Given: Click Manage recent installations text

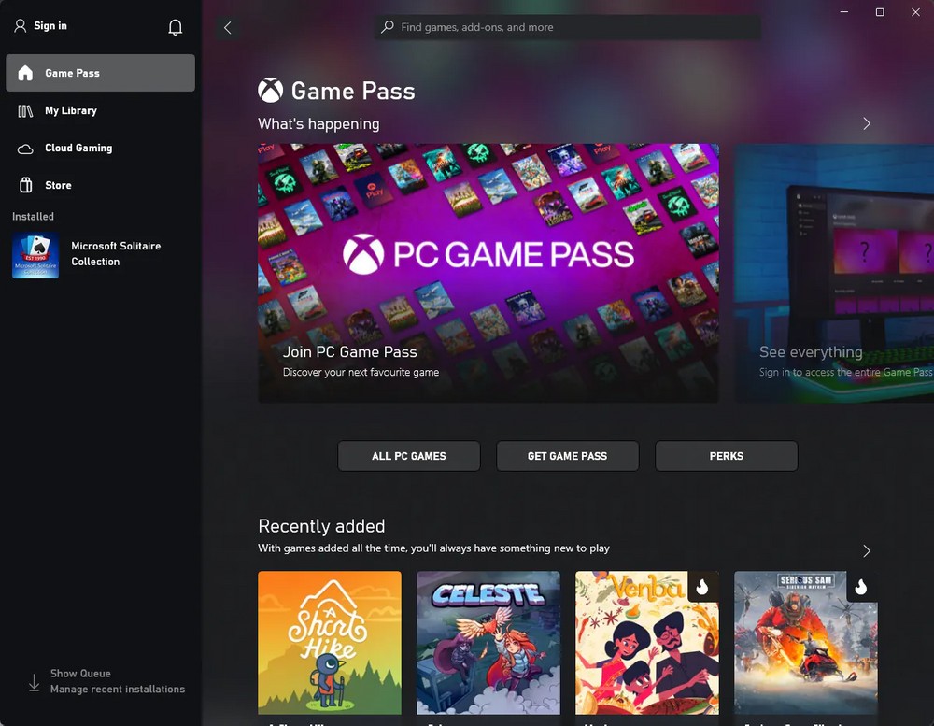Looking at the screenshot, I should [118, 689].
